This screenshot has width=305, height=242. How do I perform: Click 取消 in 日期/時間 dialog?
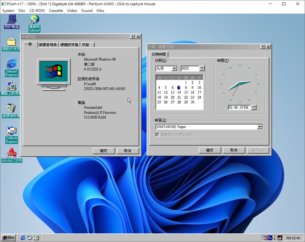tap(234, 150)
